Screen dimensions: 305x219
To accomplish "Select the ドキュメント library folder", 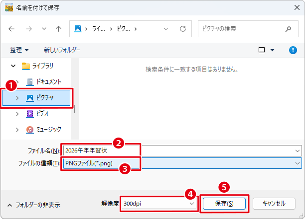I will (x=48, y=81).
